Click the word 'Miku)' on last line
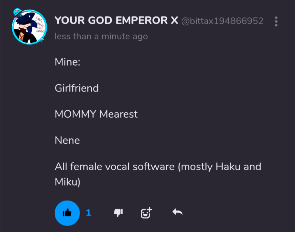This screenshot has width=295, height=232. pyautogui.click(x=68, y=182)
